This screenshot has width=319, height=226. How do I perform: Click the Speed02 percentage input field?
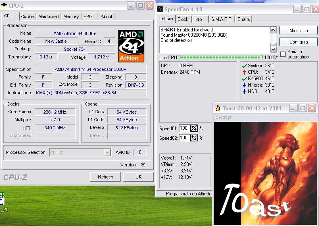185,138
